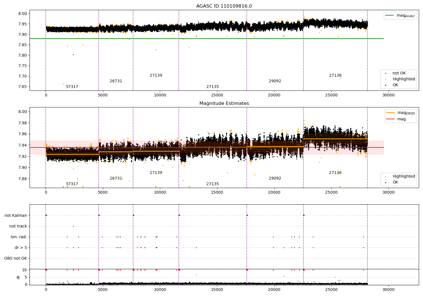Click the red 'not OK' point near 7.80
The height and width of the screenshot is (296, 423).
tap(73, 55)
